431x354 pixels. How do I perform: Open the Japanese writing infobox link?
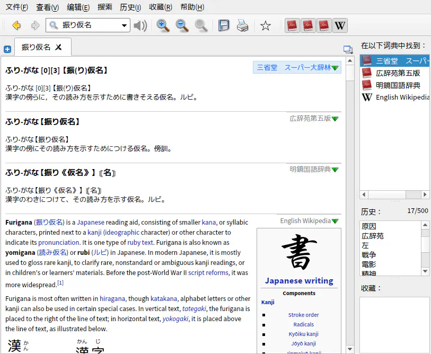tap(299, 281)
